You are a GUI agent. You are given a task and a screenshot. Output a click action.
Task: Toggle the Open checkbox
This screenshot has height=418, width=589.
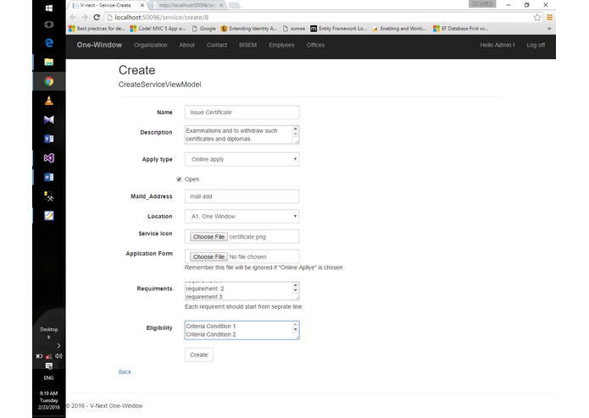179,179
